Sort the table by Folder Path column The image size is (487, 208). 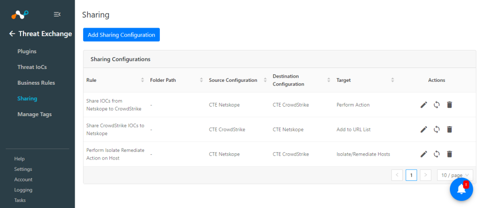click(x=201, y=80)
